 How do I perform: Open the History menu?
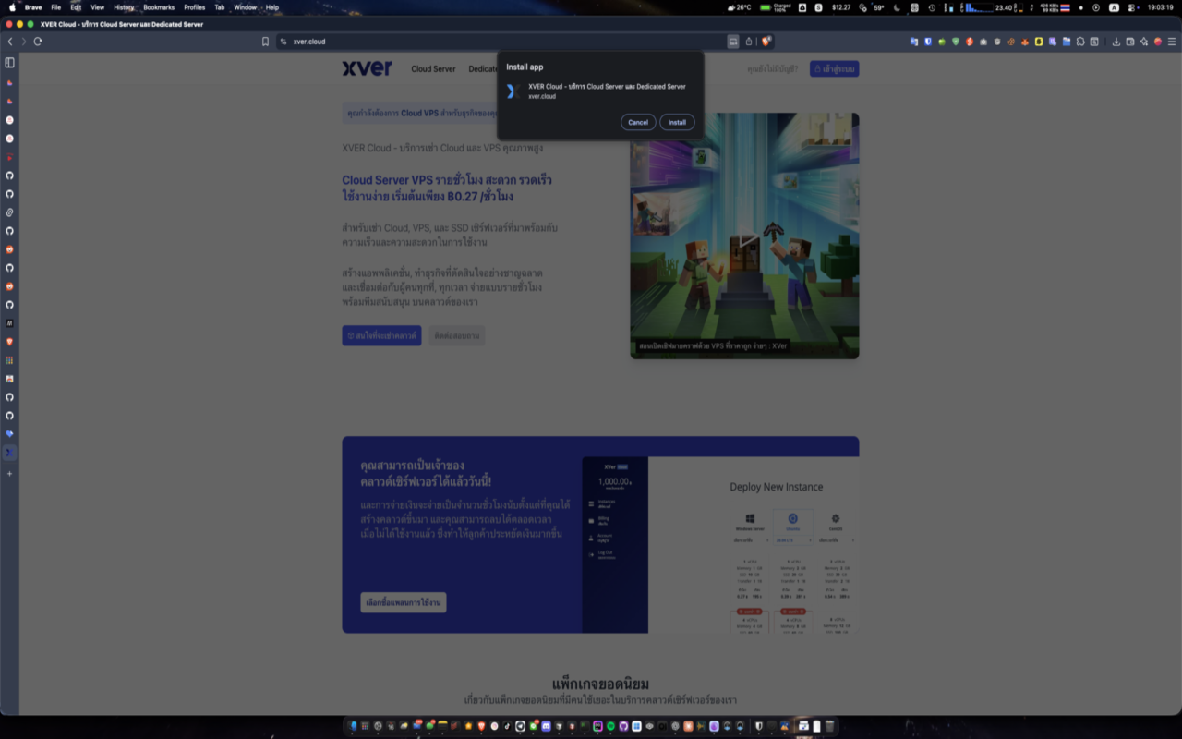click(x=124, y=7)
